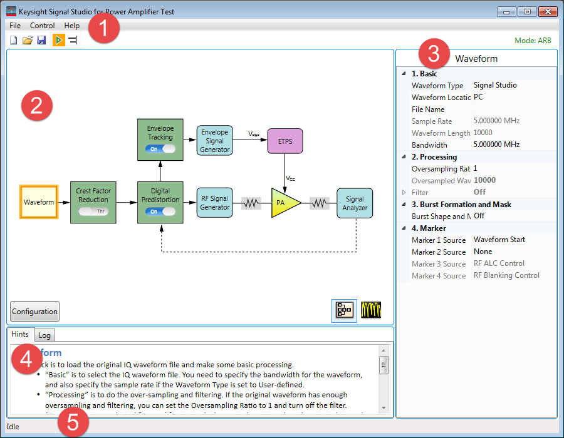The height and width of the screenshot is (438, 564).
Task: Click the New file icon in toolbar
Action: [x=13, y=40]
